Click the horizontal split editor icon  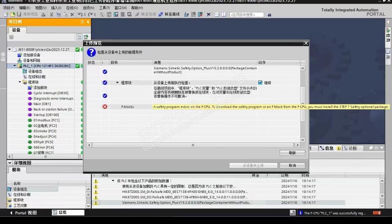[217, 15]
